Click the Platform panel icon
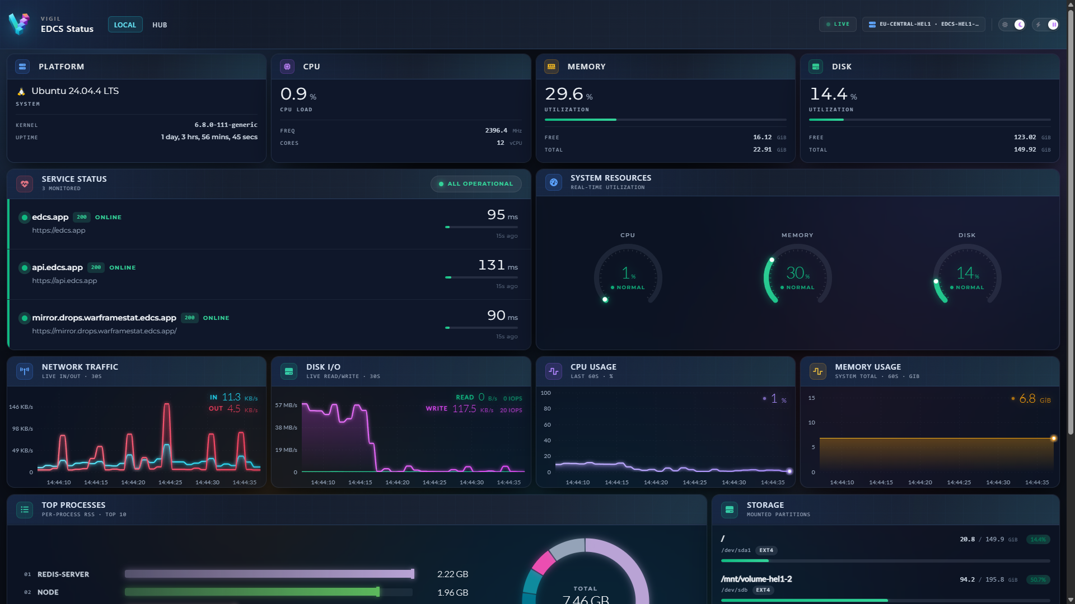Viewport: 1075px width, 604px height. tap(22, 67)
